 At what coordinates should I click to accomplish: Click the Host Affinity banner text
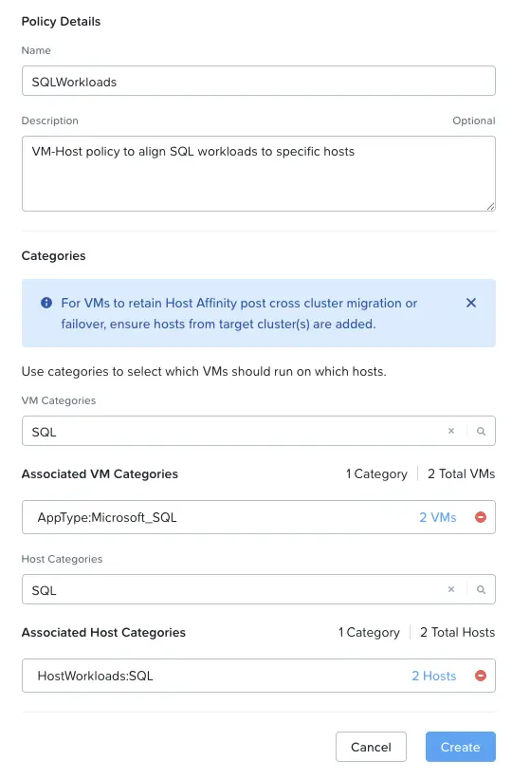pos(239,313)
